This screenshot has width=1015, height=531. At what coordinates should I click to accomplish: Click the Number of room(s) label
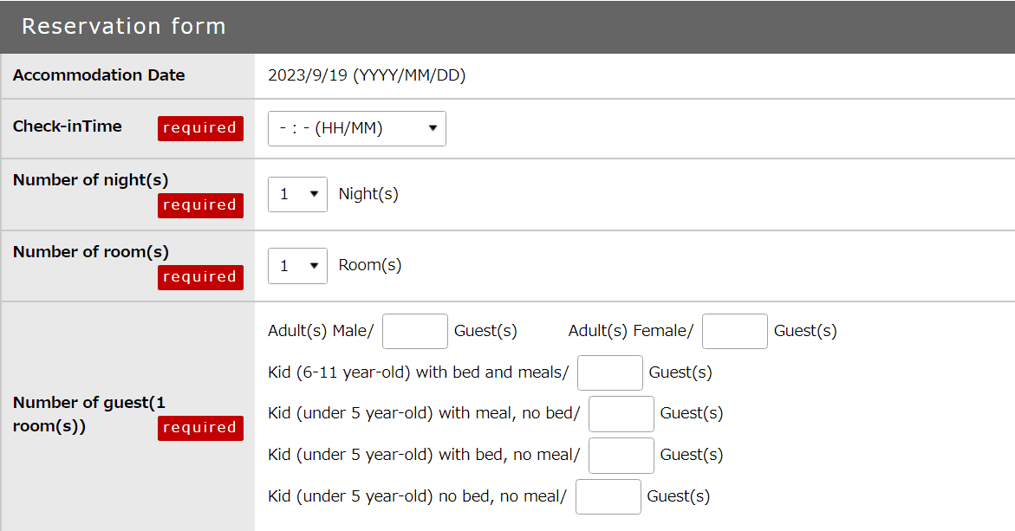[x=90, y=252]
